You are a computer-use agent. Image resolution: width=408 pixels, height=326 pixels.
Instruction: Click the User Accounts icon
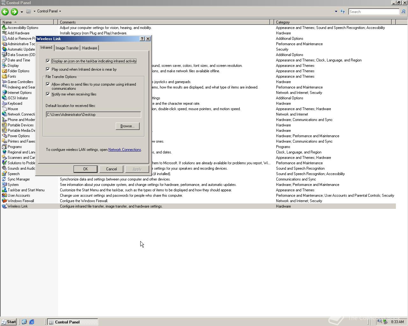pos(4,195)
